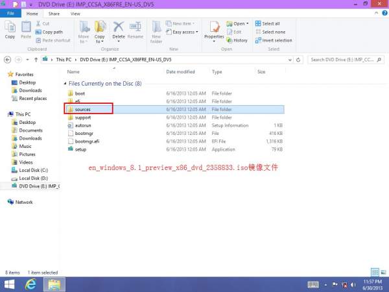The height and width of the screenshot is (292, 389).
Task: Click Select all in Select group
Action: click(x=267, y=23)
